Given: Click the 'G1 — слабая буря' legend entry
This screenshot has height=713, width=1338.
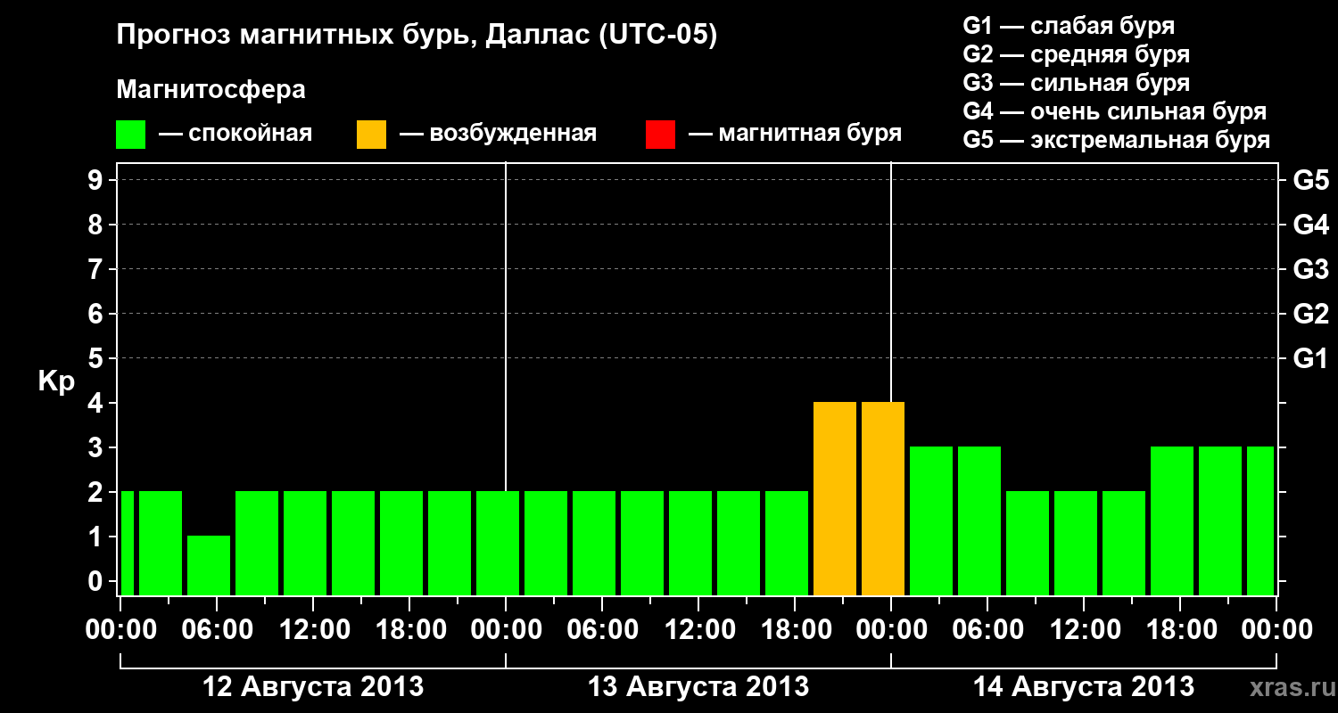Looking at the screenshot, I should point(1069,26).
